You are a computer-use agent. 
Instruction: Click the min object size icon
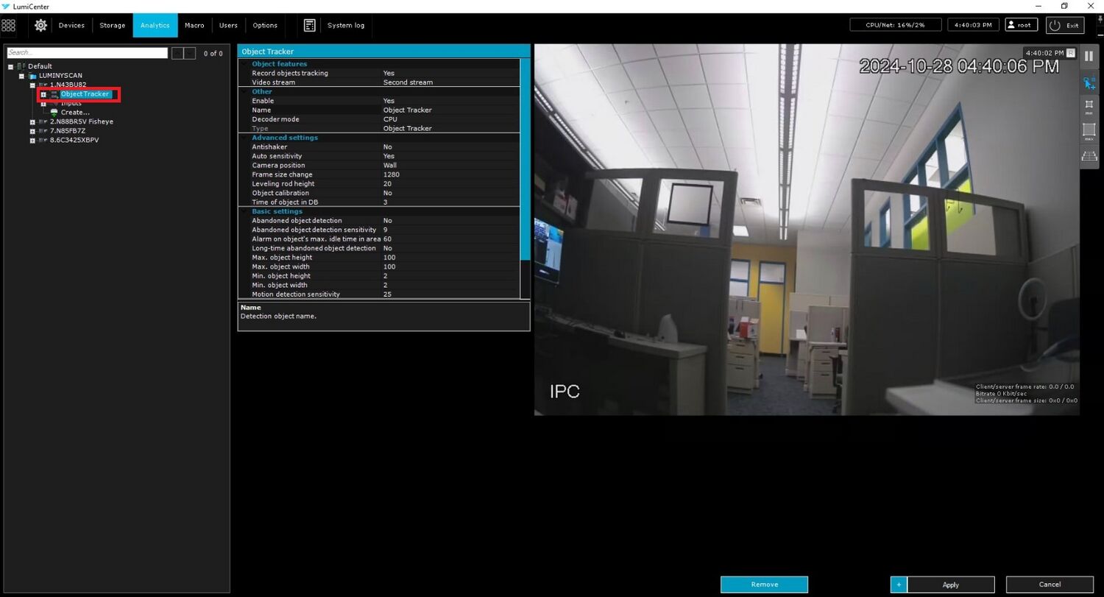pos(1089,105)
